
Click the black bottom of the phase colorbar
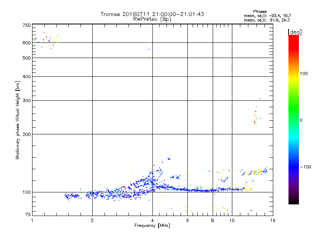[x=294, y=201]
